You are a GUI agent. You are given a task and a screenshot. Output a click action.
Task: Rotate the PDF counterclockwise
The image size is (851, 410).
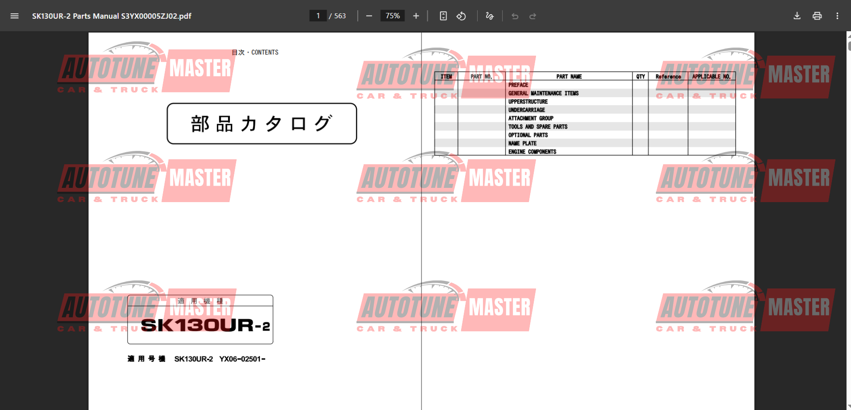462,16
